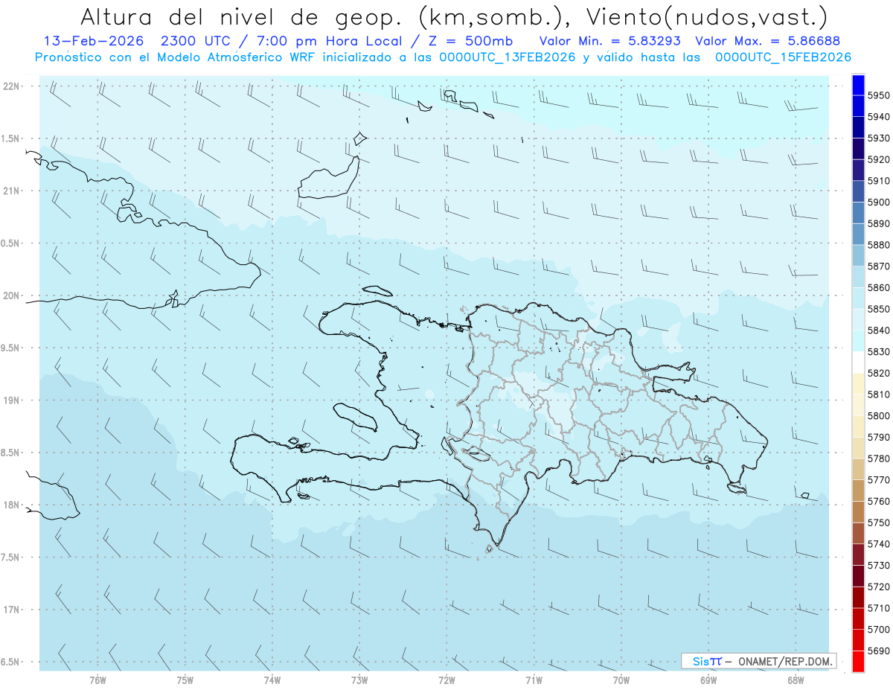Click the colorbar label 5900
The height and width of the screenshot is (690, 893).
(879, 202)
